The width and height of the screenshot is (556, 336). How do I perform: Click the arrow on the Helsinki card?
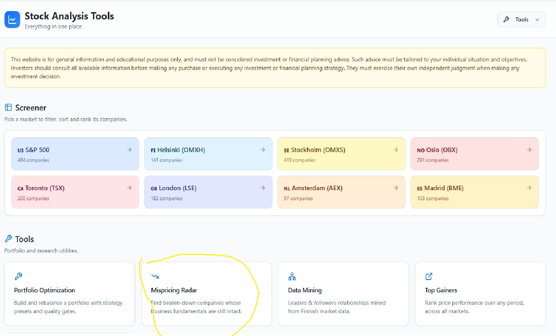263,150
